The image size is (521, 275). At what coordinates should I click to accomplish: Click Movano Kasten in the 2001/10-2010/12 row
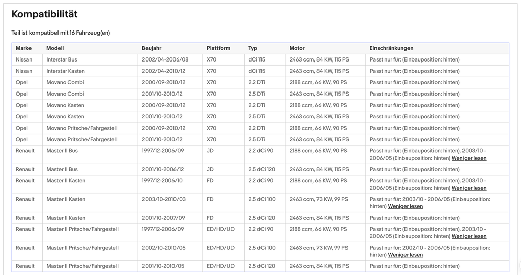[66, 116]
